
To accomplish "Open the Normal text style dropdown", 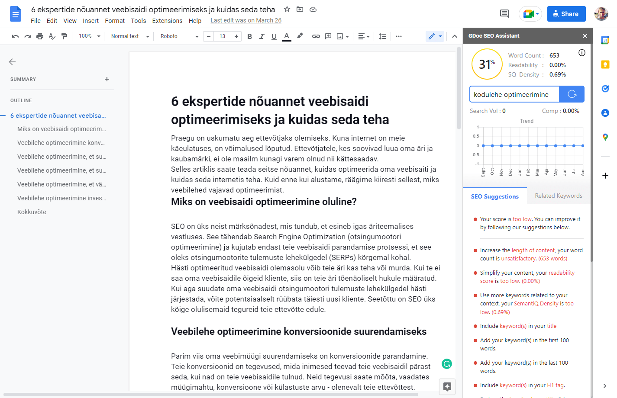I will tap(130, 36).
